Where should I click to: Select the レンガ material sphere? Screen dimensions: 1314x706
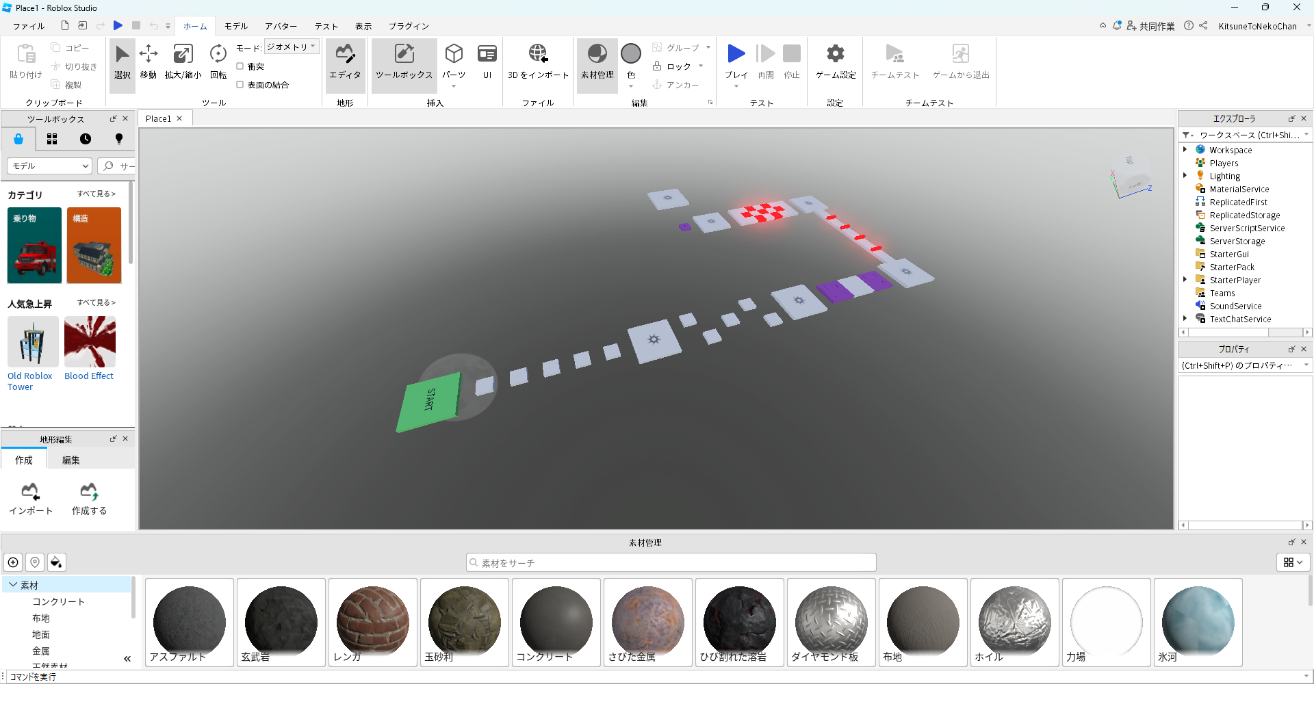373,622
